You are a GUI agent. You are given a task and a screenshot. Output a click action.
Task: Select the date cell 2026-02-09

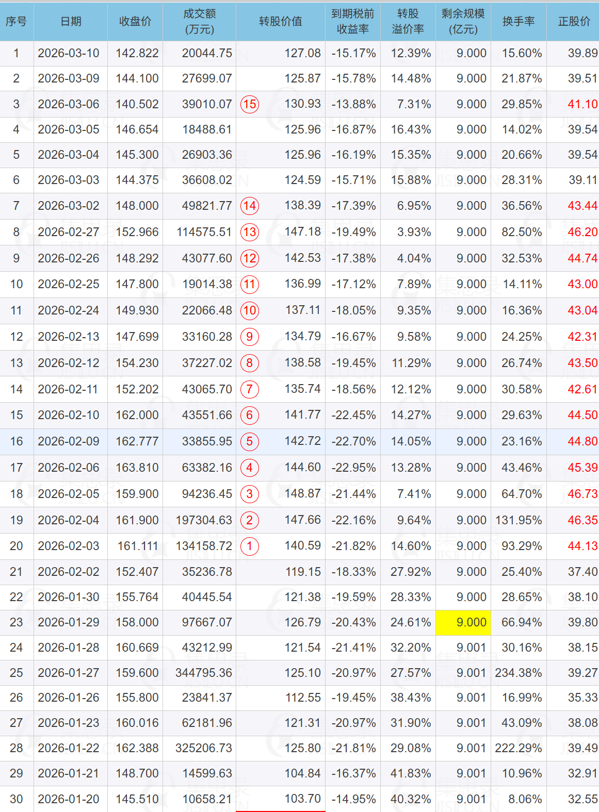[x=69, y=441]
